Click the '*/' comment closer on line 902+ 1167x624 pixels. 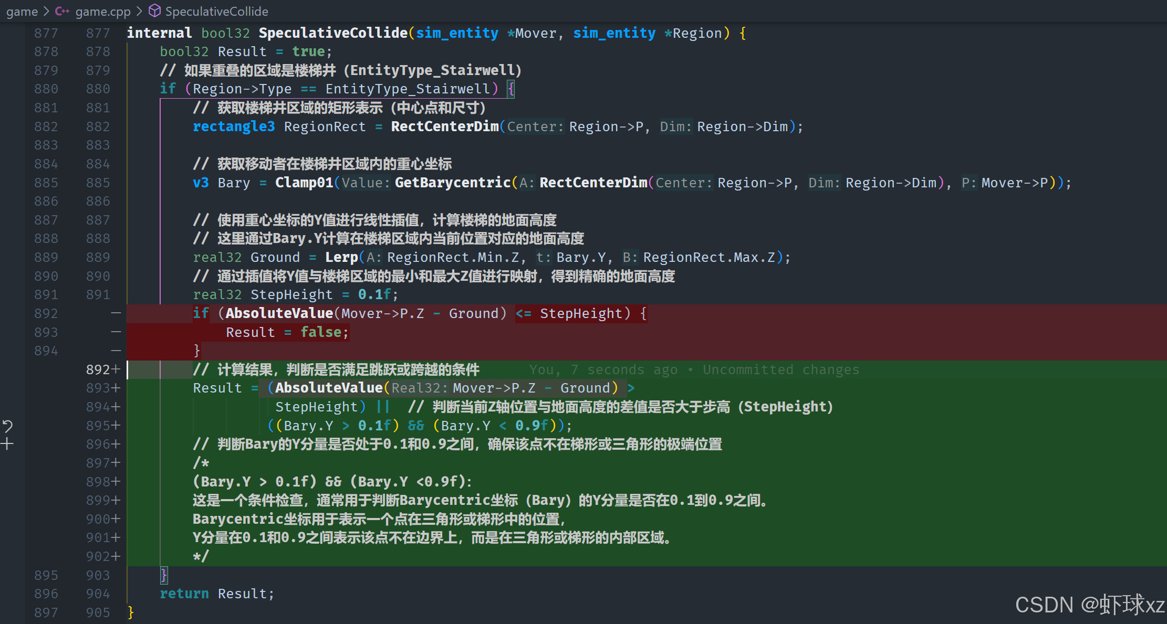(x=201, y=556)
